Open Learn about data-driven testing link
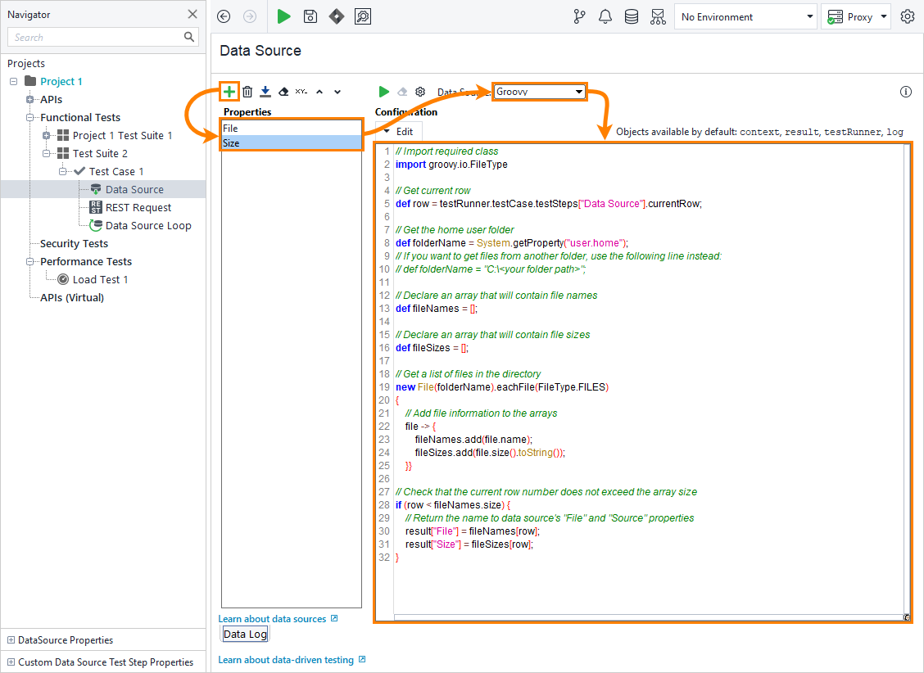This screenshot has height=673, width=924. coord(286,659)
